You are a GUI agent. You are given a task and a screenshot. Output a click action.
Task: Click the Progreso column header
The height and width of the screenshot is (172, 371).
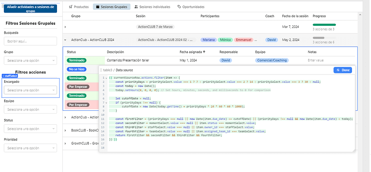(x=319, y=16)
